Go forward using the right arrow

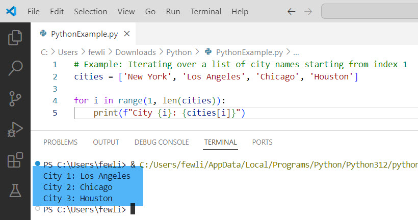pyautogui.click(x=308, y=11)
